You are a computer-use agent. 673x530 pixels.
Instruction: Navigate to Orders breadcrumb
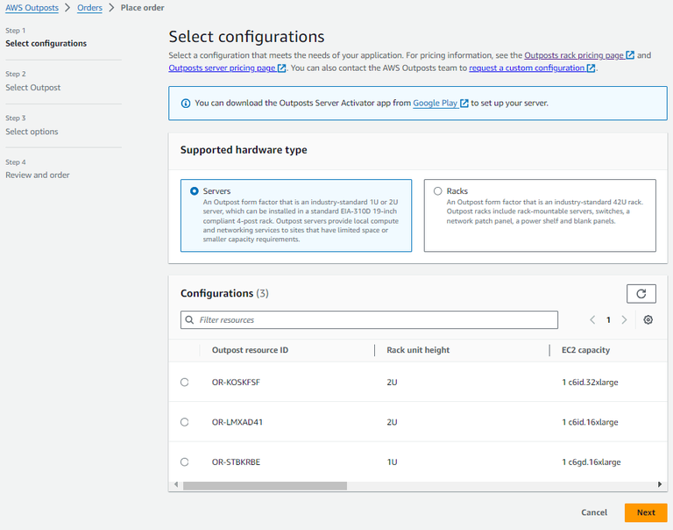tap(88, 8)
